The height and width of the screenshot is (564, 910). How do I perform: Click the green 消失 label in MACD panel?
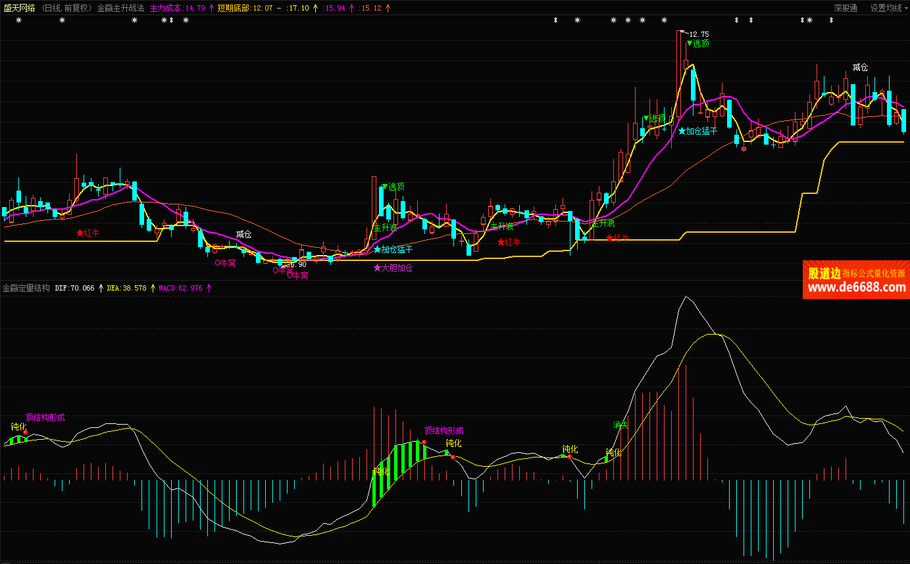click(620, 425)
